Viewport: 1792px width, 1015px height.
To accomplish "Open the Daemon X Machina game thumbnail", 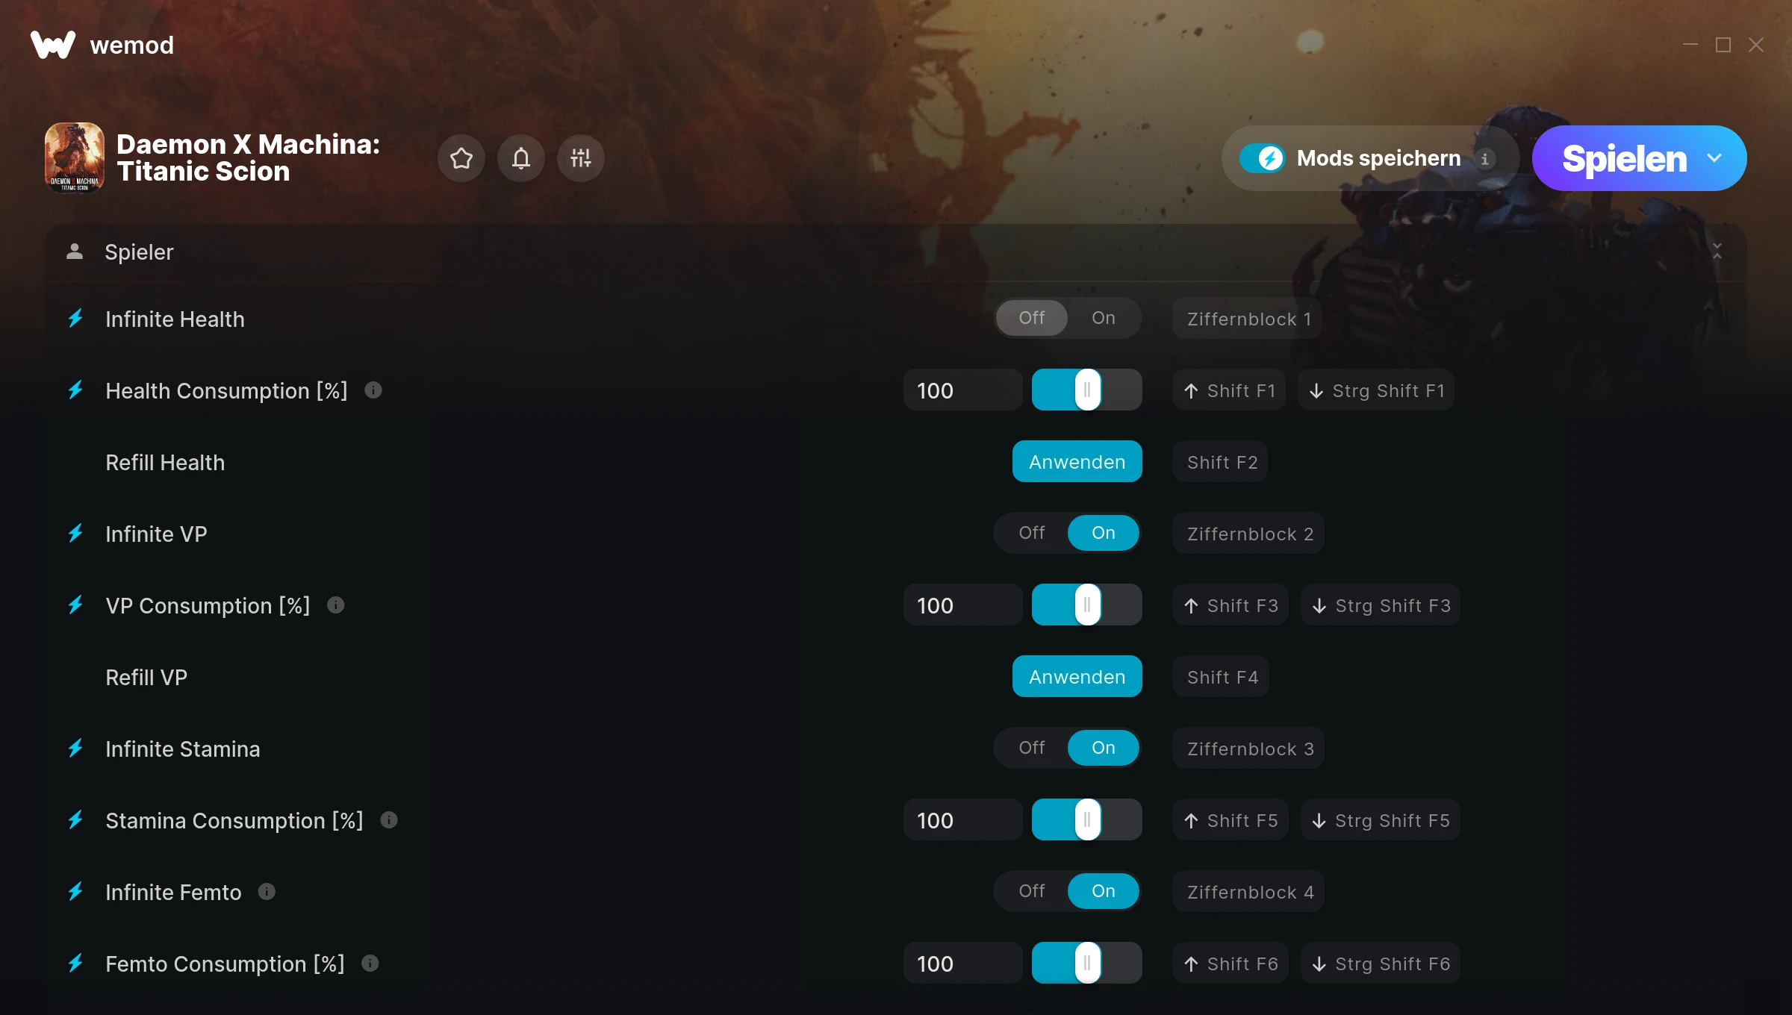I will tap(75, 158).
